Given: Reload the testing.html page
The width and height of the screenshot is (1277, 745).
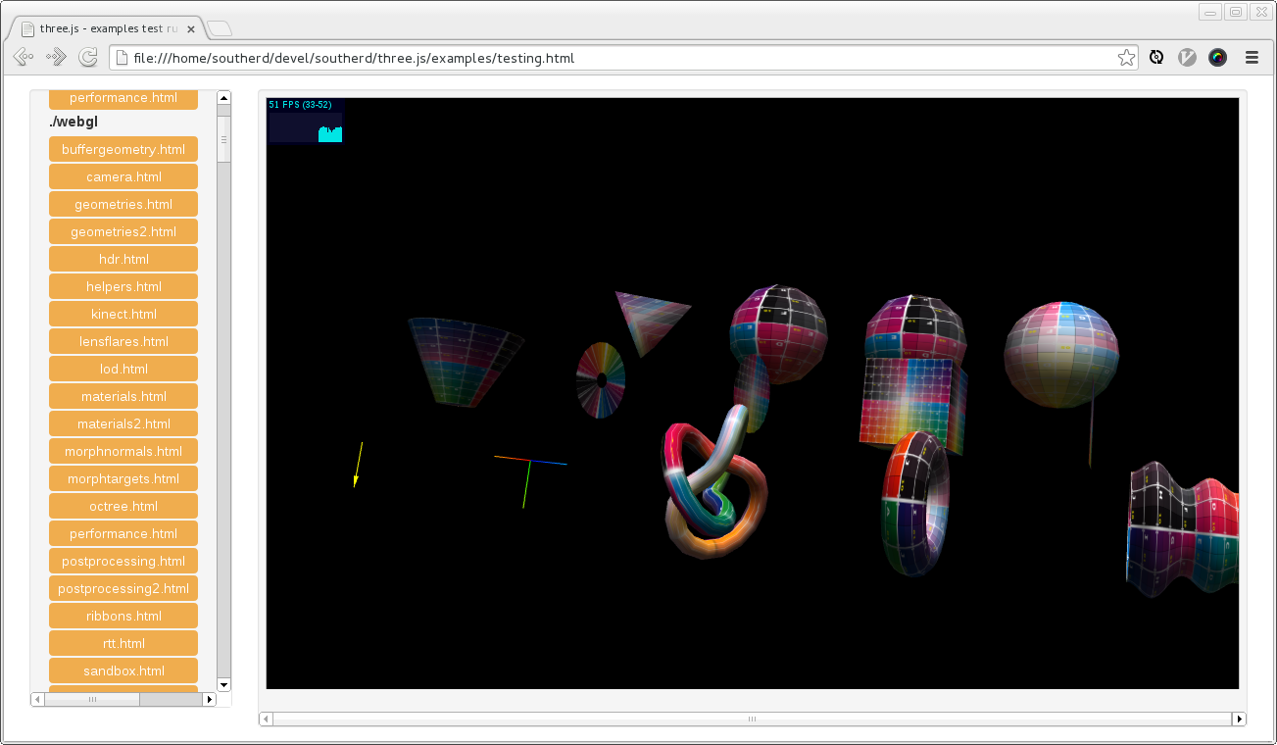Looking at the screenshot, I should point(88,58).
